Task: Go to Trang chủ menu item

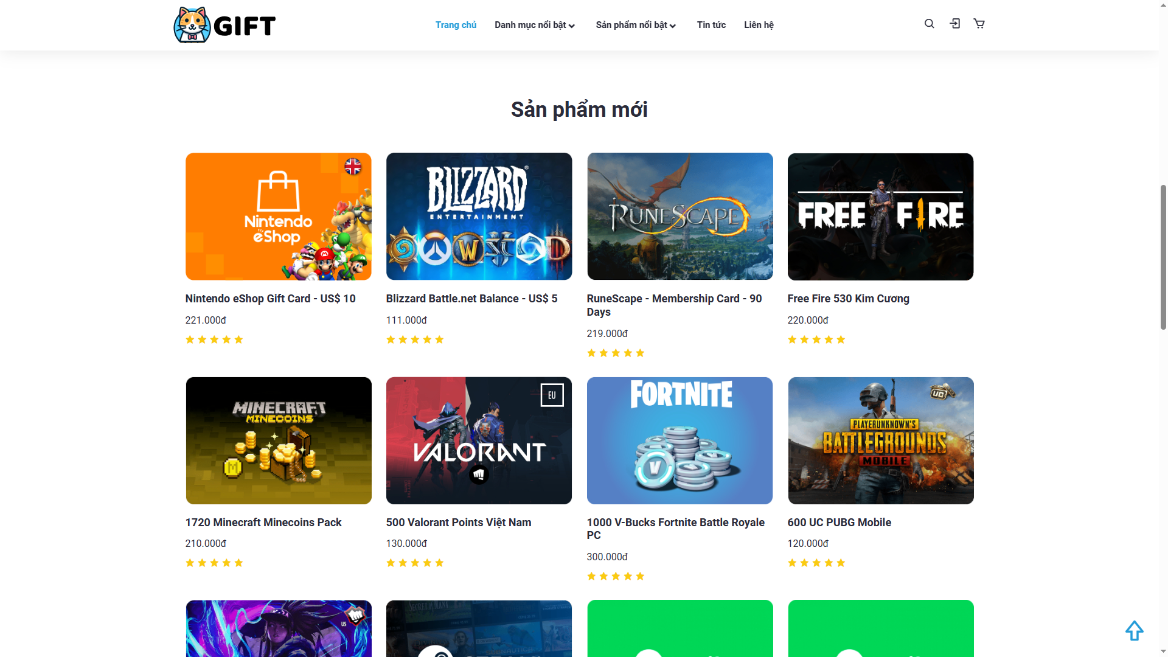Action: tap(456, 25)
